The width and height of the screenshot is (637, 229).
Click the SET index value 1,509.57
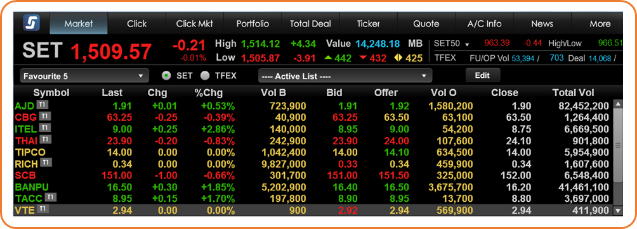pyautogui.click(x=111, y=51)
